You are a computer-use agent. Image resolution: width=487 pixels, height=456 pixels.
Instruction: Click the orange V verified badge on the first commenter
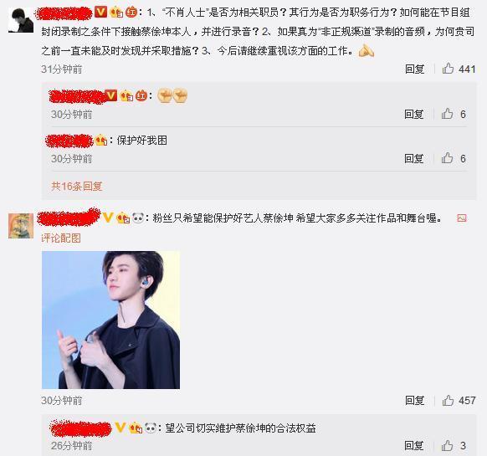(100, 12)
